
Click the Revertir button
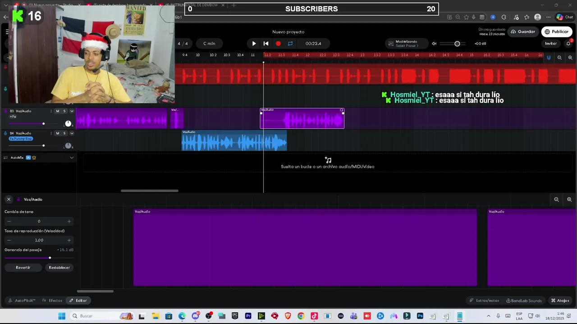tap(23, 267)
